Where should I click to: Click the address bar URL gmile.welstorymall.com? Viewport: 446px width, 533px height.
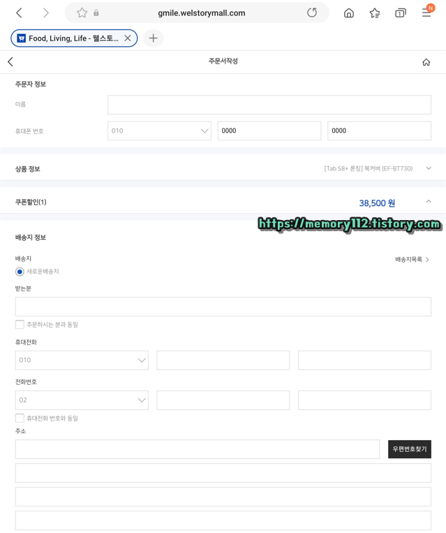click(x=202, y=13)
